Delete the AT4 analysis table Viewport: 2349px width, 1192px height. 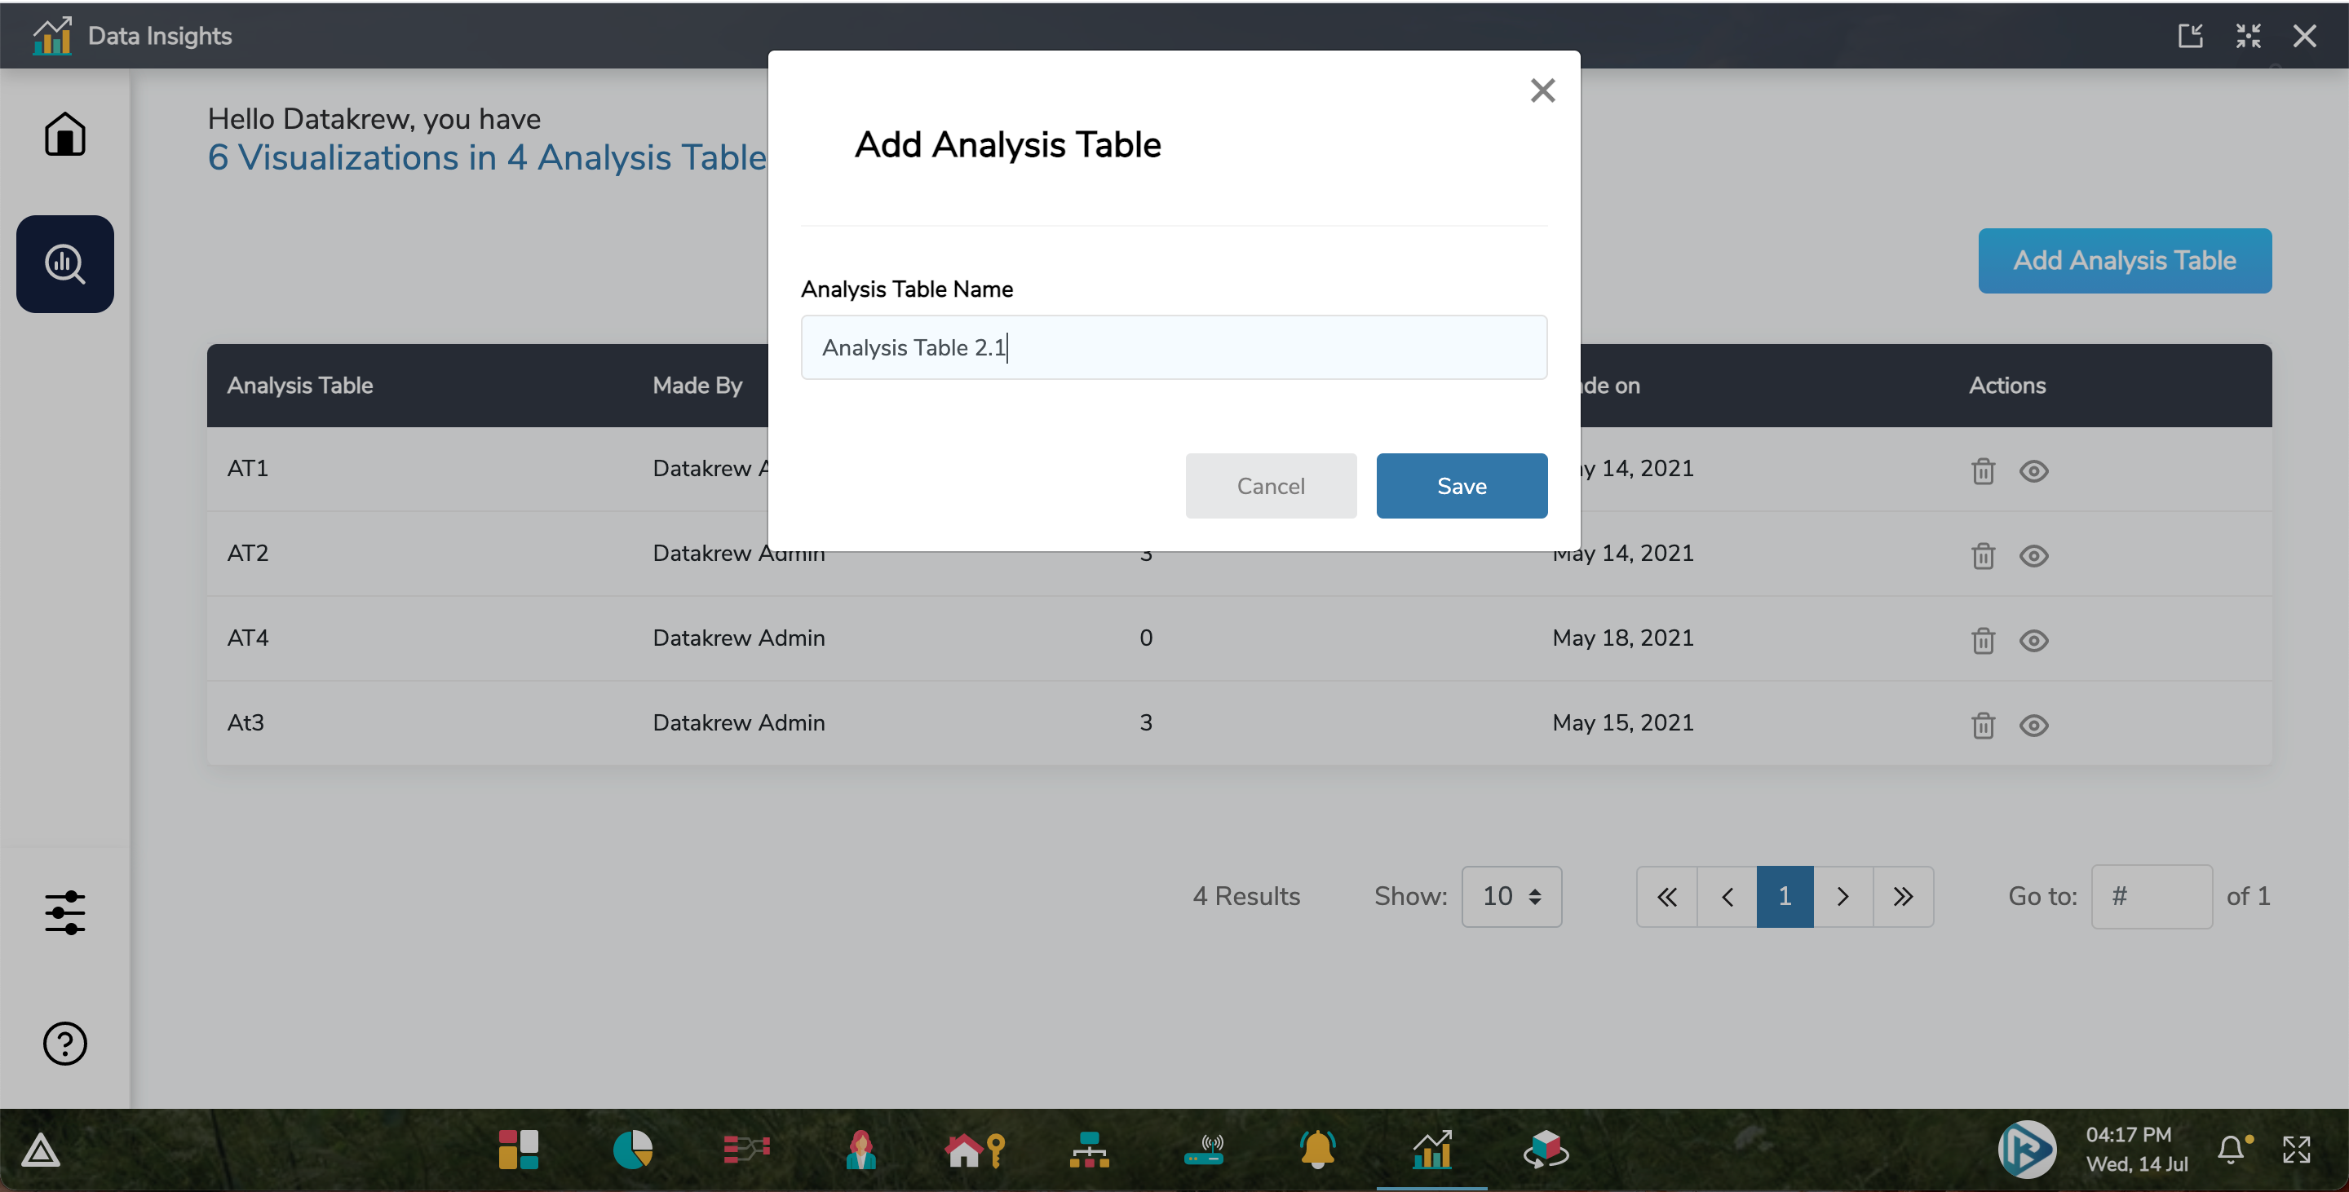coord(1983,641)
